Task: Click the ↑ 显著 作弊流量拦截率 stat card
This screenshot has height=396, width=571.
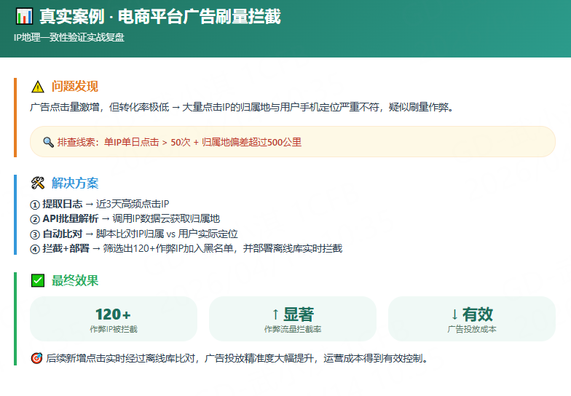Action: (x=293, y=319)
